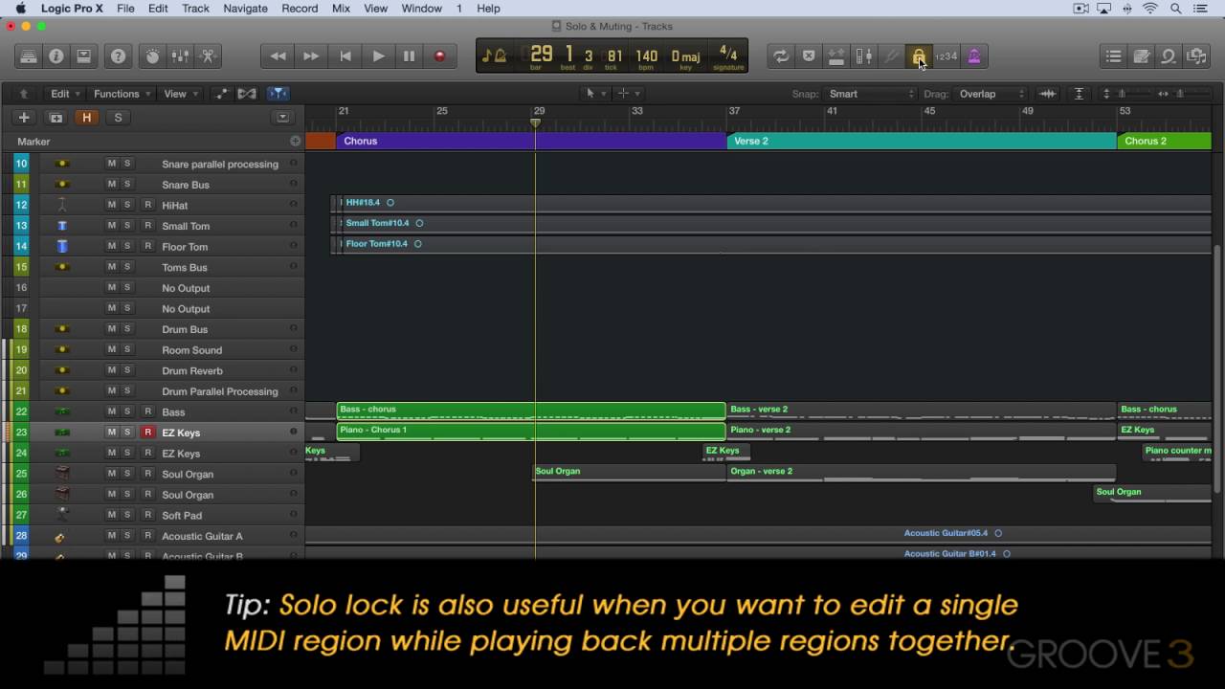Screen dimensions: 1225x689
Task: Go to beginning of project
Action: [x=345, y=56]
